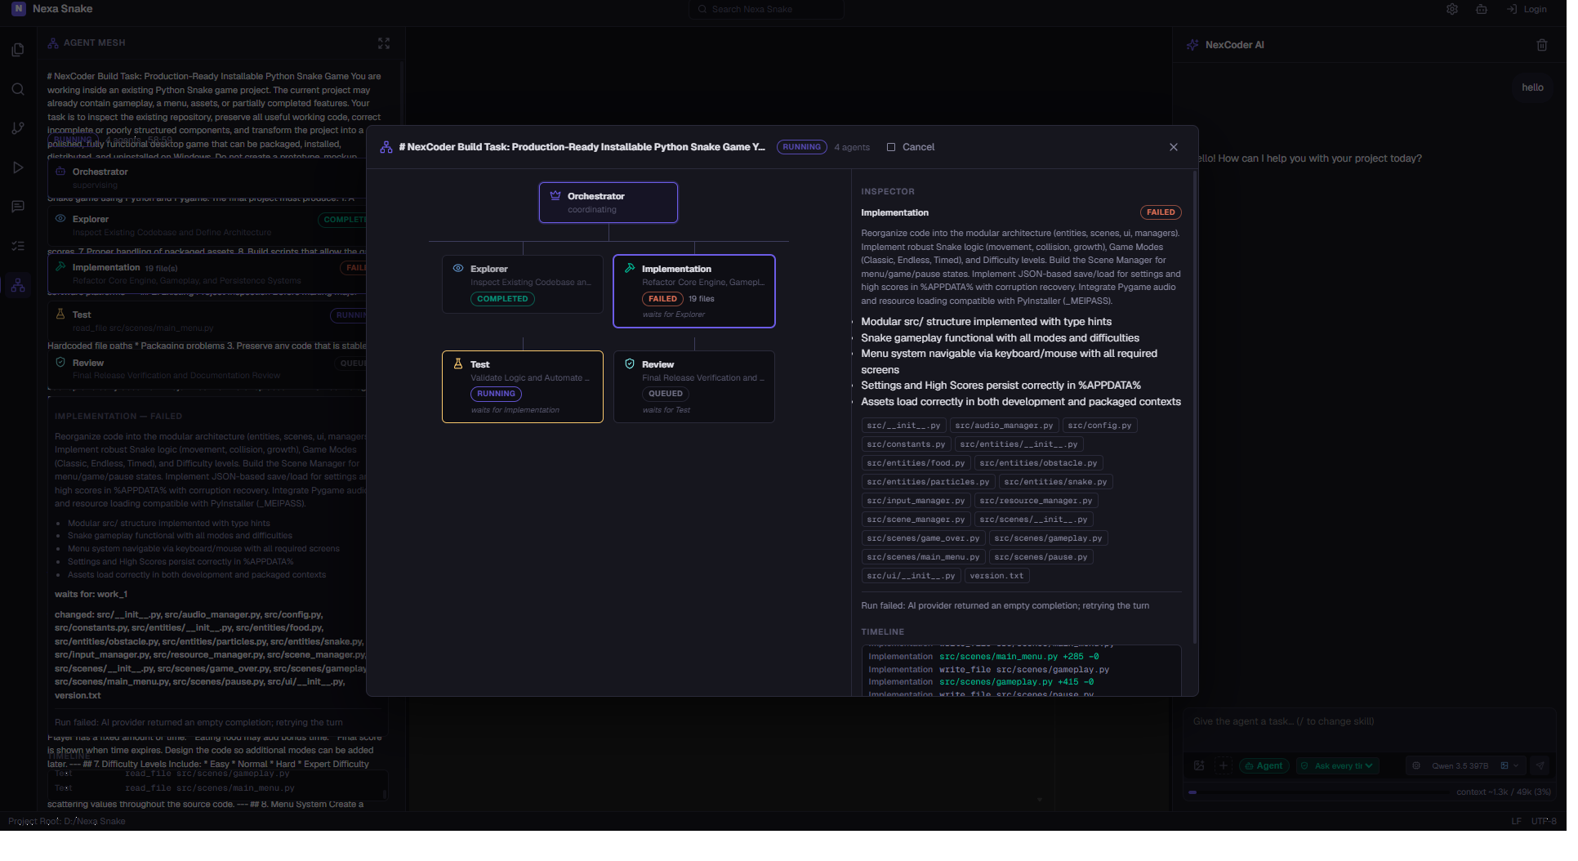Click the Explorer node eye icon
1578x861 pixels.
tap(458, 268)
